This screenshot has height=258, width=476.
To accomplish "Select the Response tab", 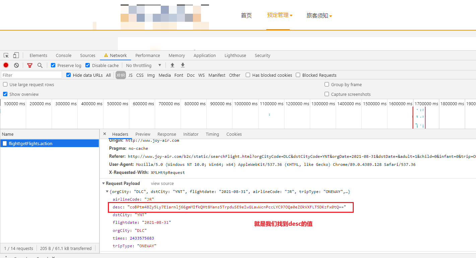I will [x=167, y=134].
